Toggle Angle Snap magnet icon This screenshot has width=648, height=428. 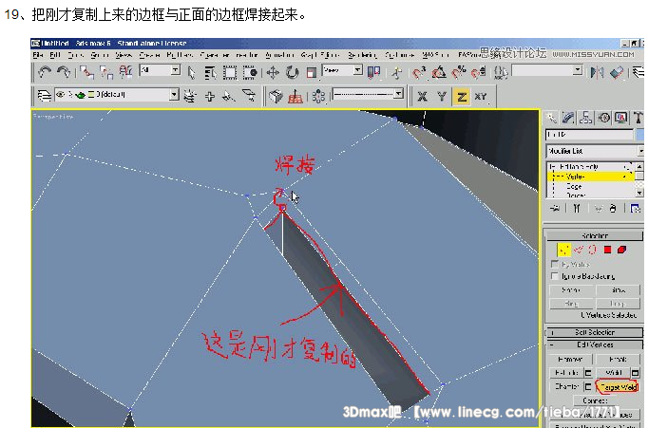coord(439,73)
